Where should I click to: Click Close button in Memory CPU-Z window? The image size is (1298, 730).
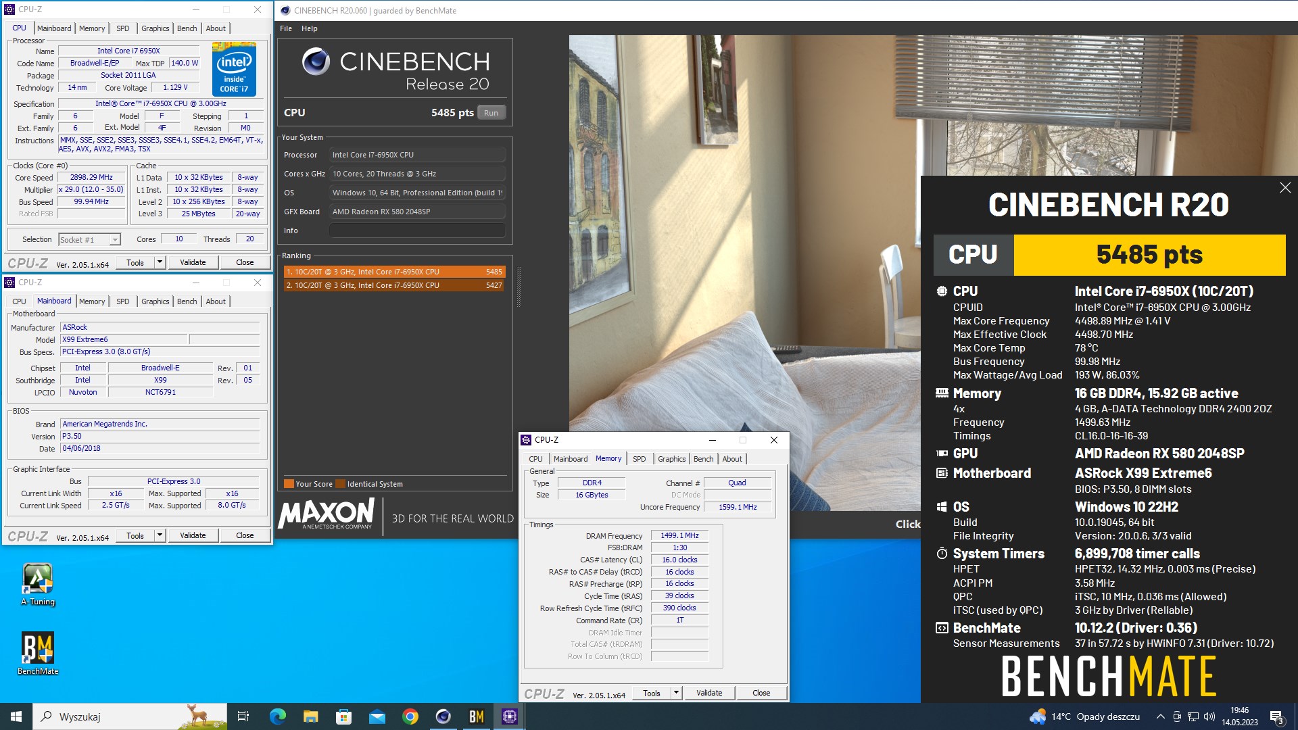[761, 693]
